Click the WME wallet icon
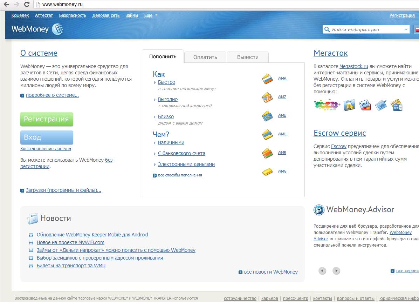The image size is (419, 302). point(267,116)
